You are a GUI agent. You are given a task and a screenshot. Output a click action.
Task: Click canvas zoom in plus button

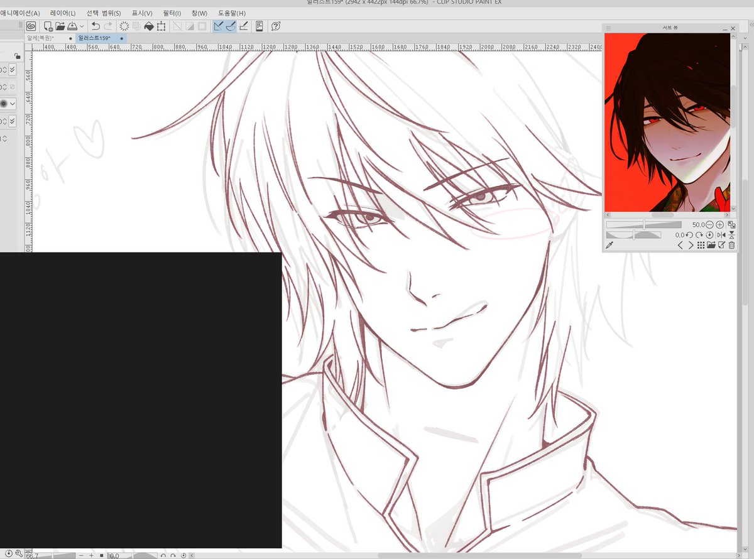[x=91, y=555]
